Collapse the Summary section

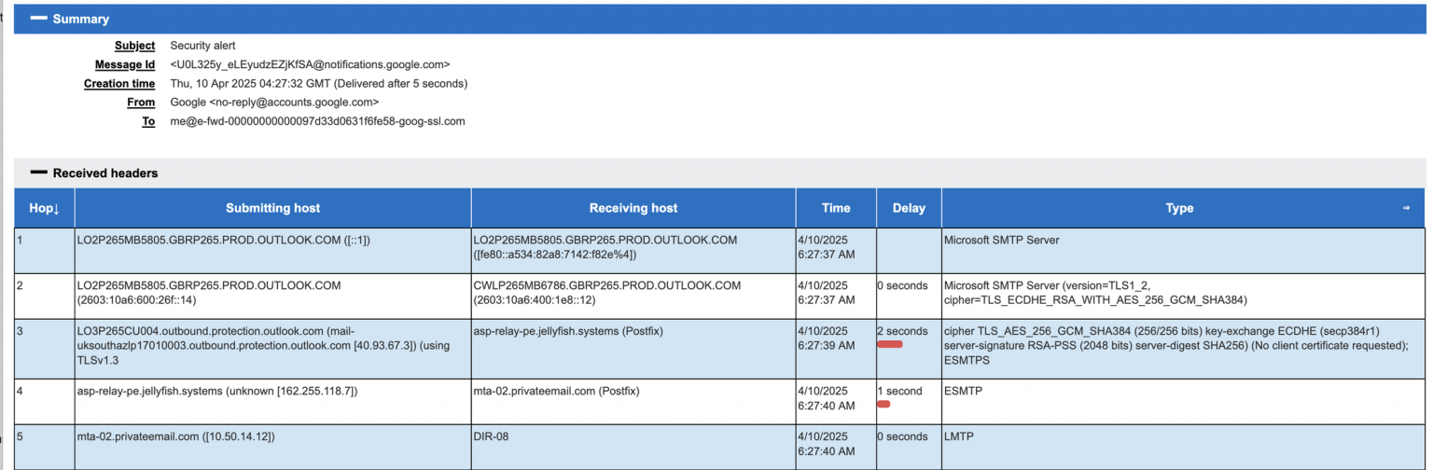click(x=39, y=19)
